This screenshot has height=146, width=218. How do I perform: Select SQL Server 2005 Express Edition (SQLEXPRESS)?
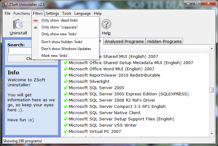(129, 94)
